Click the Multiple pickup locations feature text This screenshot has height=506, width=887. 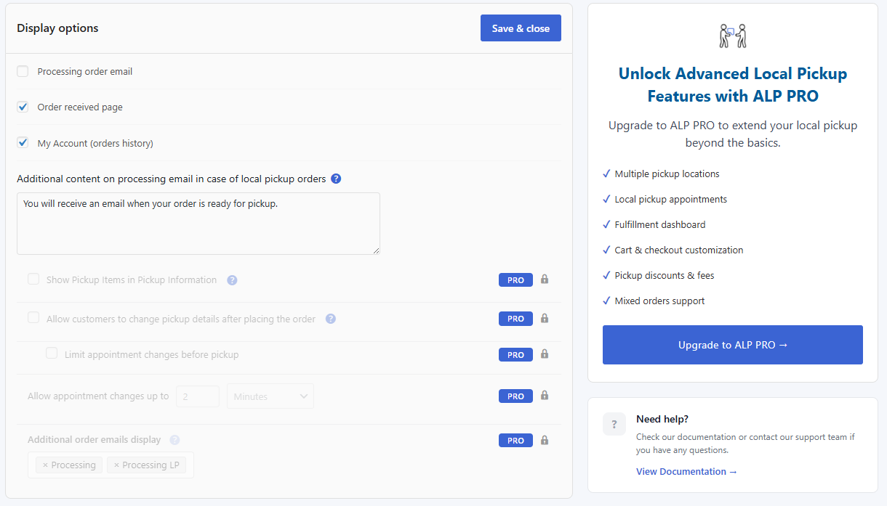[667, 174]
